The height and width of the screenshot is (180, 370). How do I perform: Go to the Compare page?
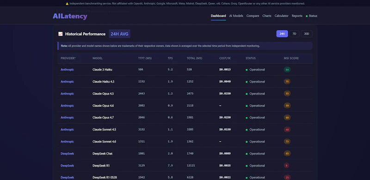click(x=253, y=16)
